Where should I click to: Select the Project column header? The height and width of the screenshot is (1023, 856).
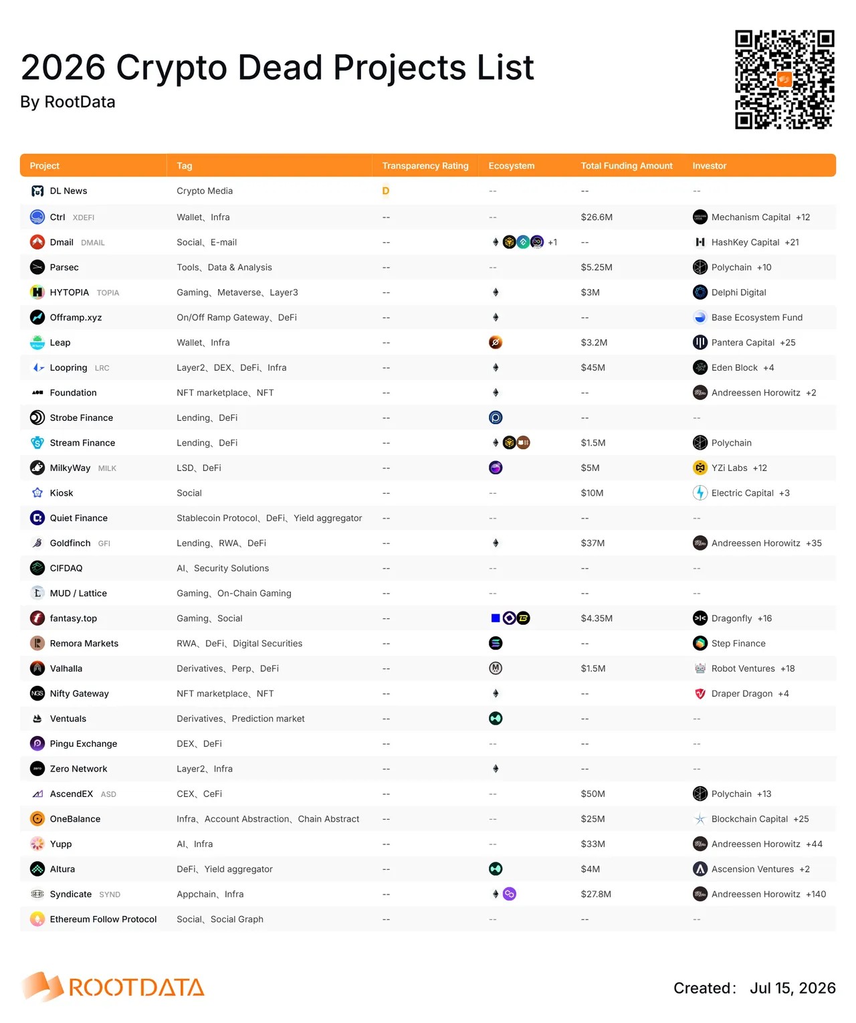[44, 166]
